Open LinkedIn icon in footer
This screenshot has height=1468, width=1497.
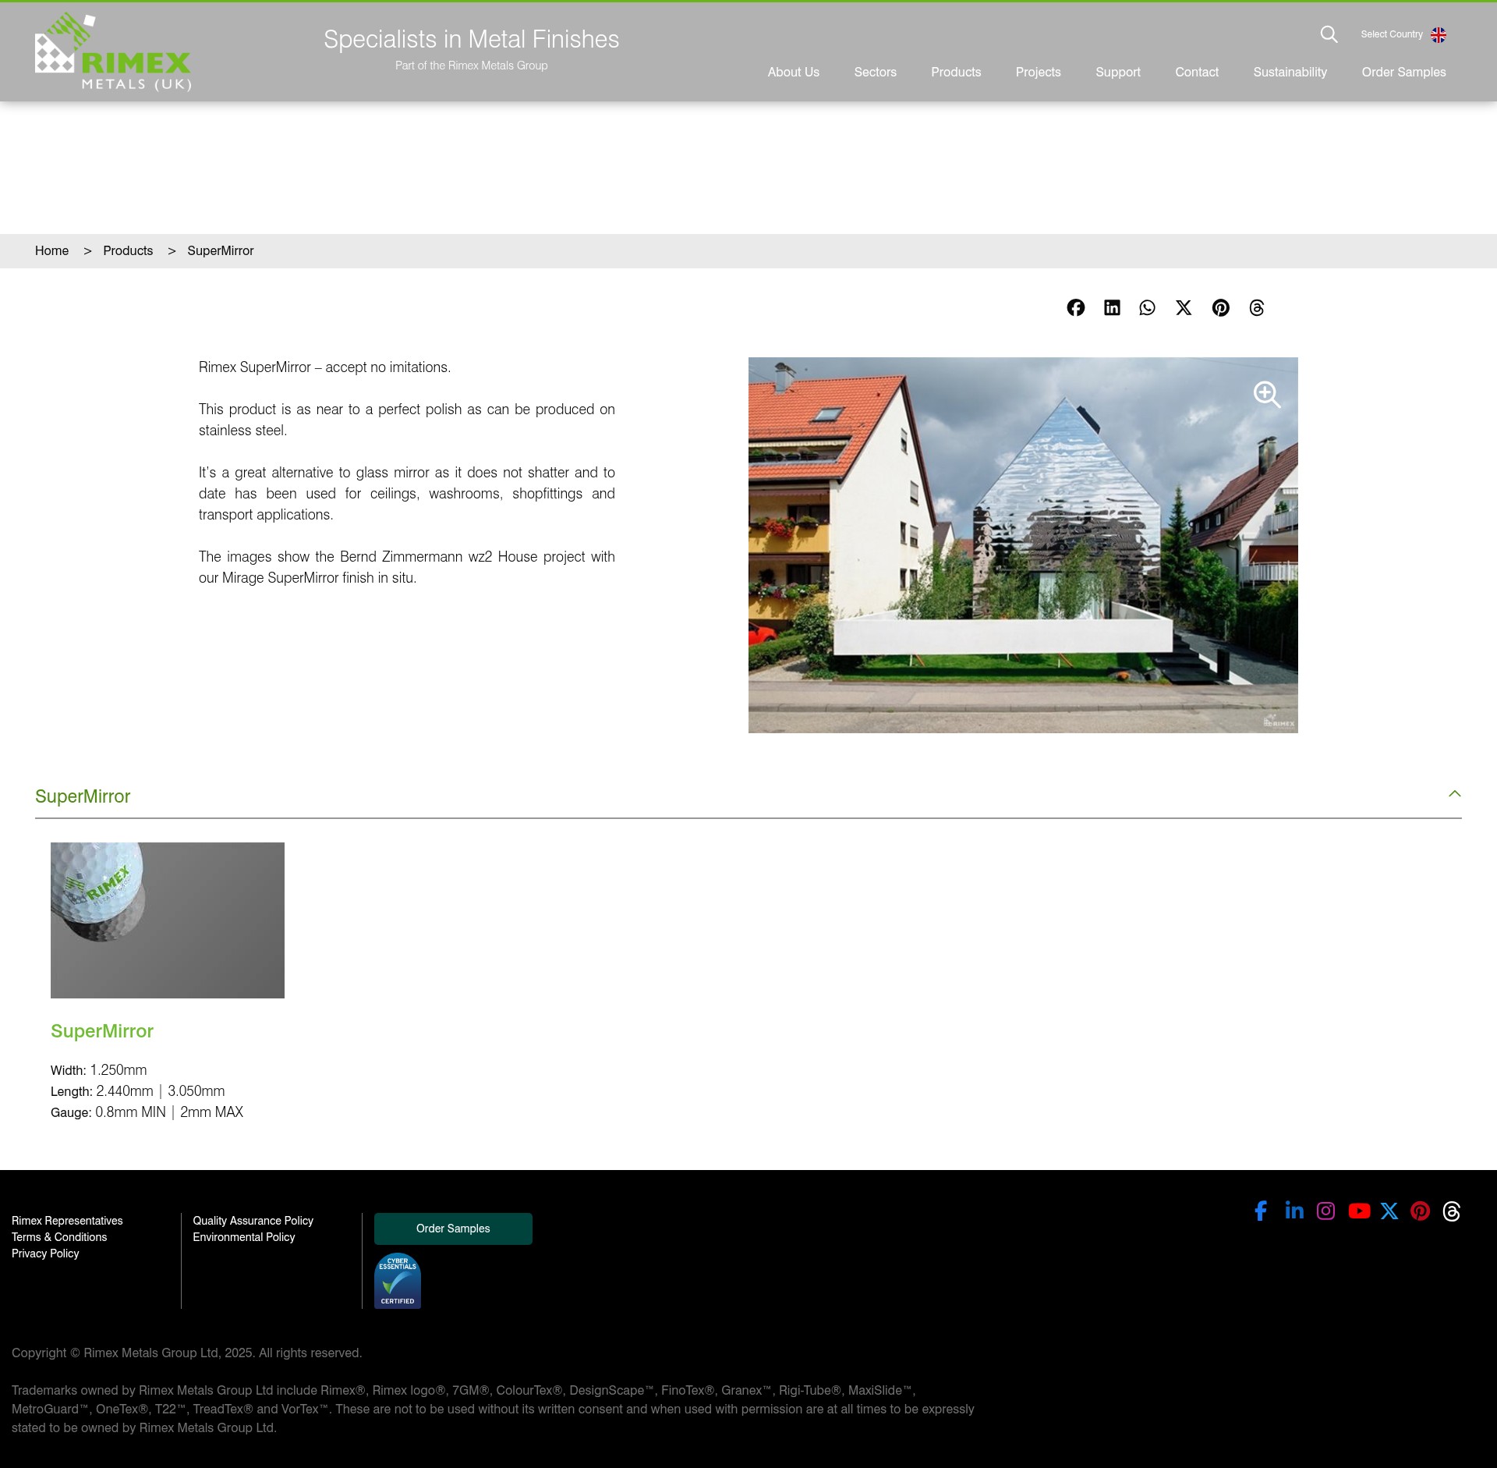[1294, 1211]
